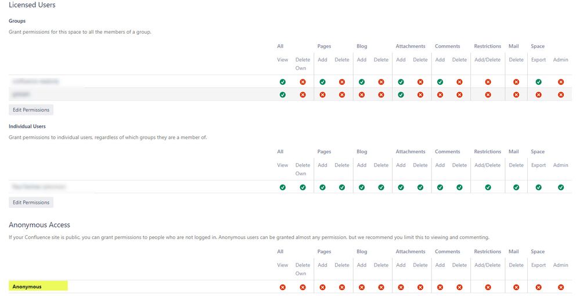Click Anonymous row Pages Add red X
Screen dimensions: 580x296
323,287
